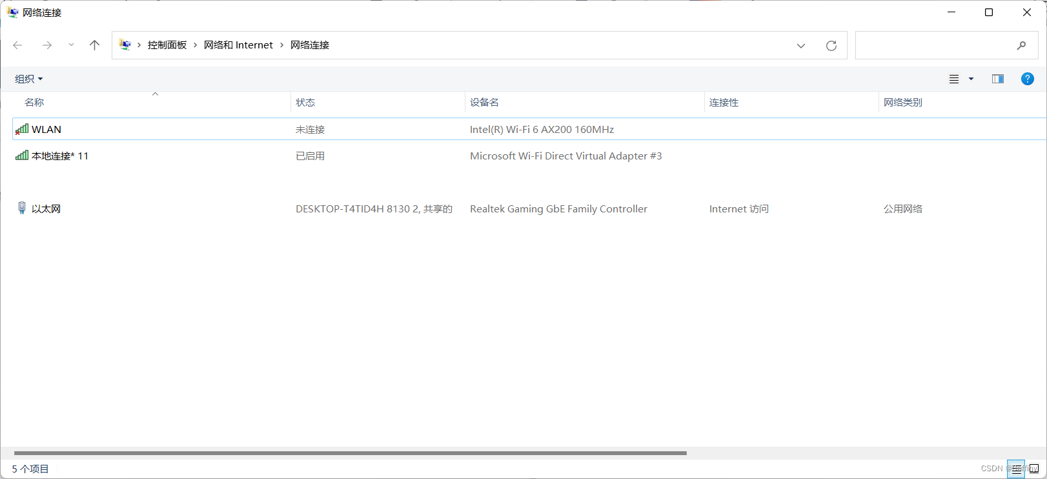Click Intel(R) Wi-Fi 6 AX200 160MHz text
The image size is (1047, 479).
pos(542,130)
